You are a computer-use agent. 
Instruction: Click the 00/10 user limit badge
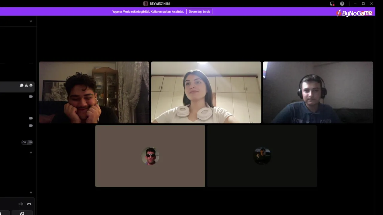tap(27, 142)
